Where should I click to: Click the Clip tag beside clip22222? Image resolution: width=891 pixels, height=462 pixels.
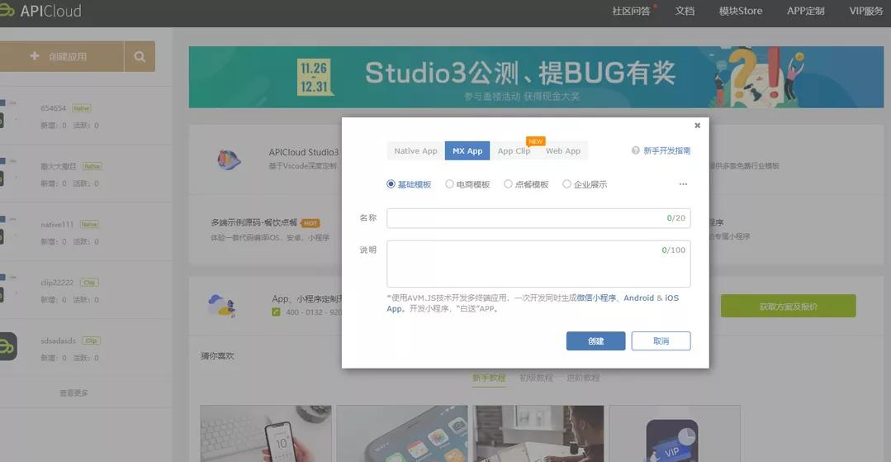[89, 282]
